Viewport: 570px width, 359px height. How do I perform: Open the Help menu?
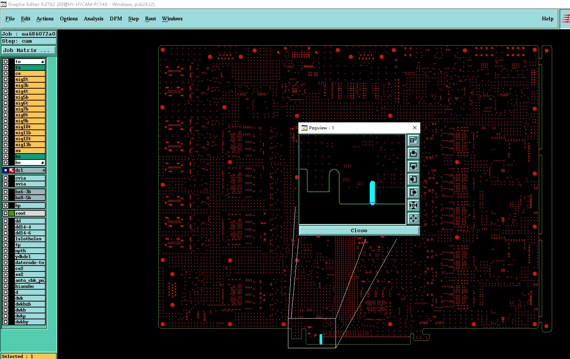[x=547, y=19]
